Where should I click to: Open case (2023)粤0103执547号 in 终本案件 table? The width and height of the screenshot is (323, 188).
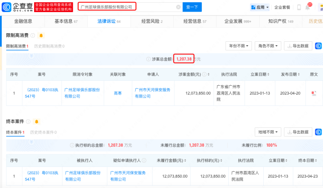41,176
